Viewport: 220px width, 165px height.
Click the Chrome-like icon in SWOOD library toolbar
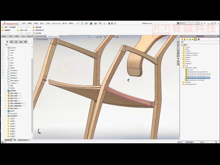pos(199,40)
